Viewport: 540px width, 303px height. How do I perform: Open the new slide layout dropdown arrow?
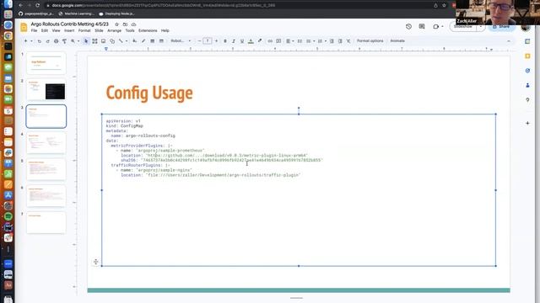click(31, 41)
